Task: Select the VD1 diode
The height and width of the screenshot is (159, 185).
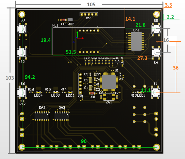Action: (92, 93)
